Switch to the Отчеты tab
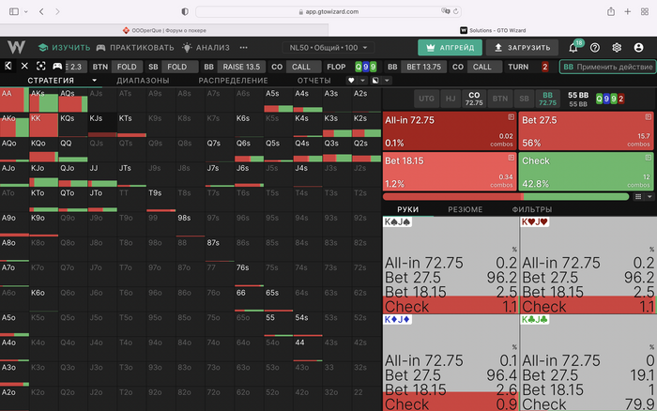The image size is (657, 411). click(x=313, y=80)
